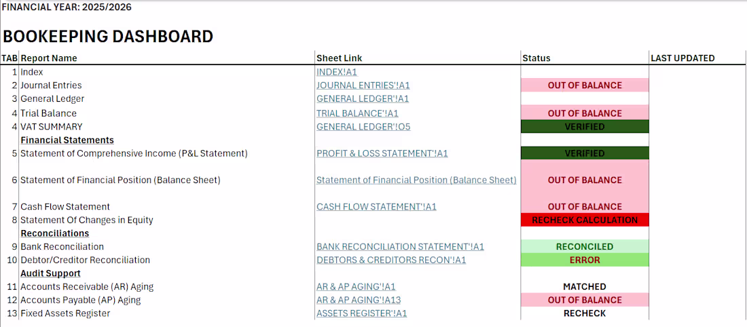This screenshot has width=747, height=327.
Task: Open the AR & AP AGING'!A1 link
Action: (356, 287)
